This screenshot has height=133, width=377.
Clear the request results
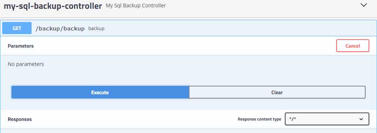click(277, 92)
